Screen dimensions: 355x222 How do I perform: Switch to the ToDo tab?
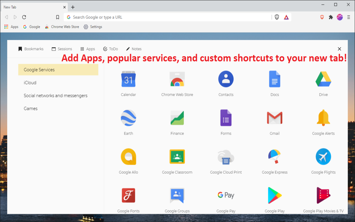coord(110,49)
